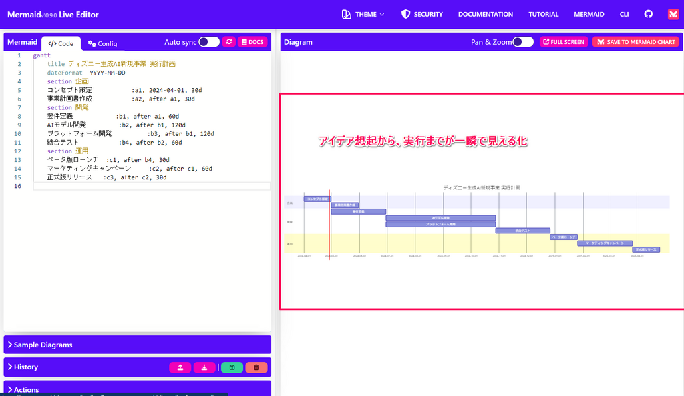The image size is (684, 396).
Task: Click the Mermaid Live Editor logo text
Action: tap(53, 15)
